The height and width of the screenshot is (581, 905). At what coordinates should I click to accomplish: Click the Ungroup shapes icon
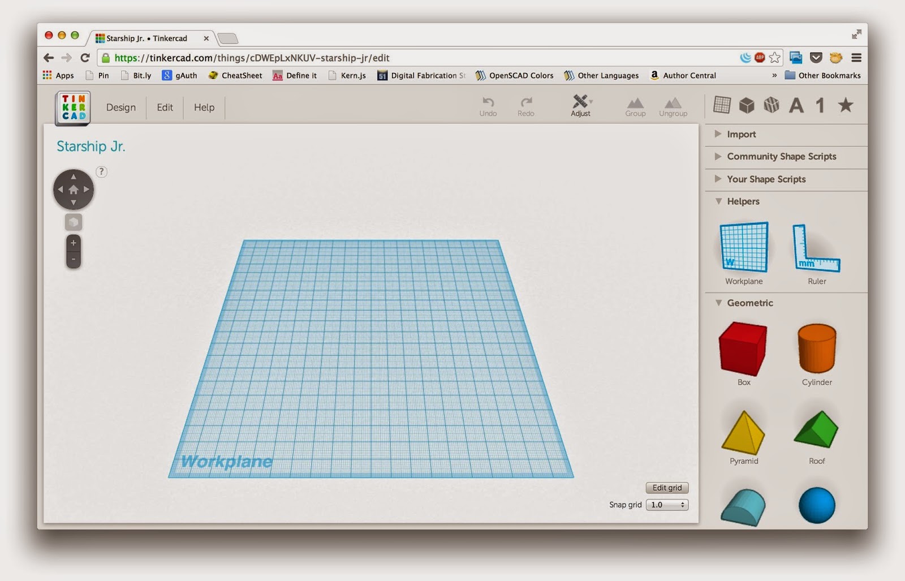pyautogui.click(x=673, y=107)
